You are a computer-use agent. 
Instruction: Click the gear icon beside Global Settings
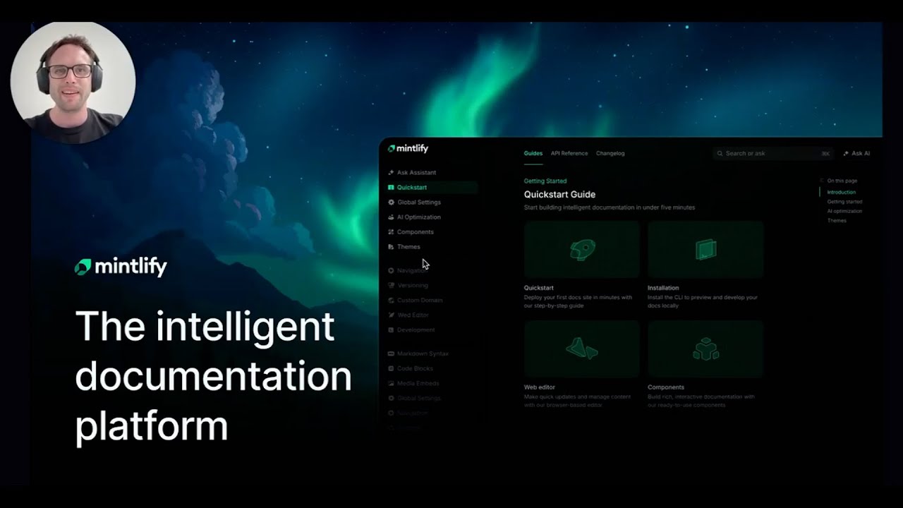point(391,202)
